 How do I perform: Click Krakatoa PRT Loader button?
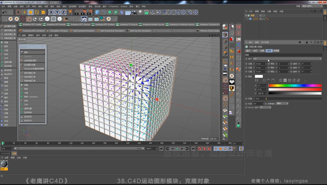click(x=30, y=24)
